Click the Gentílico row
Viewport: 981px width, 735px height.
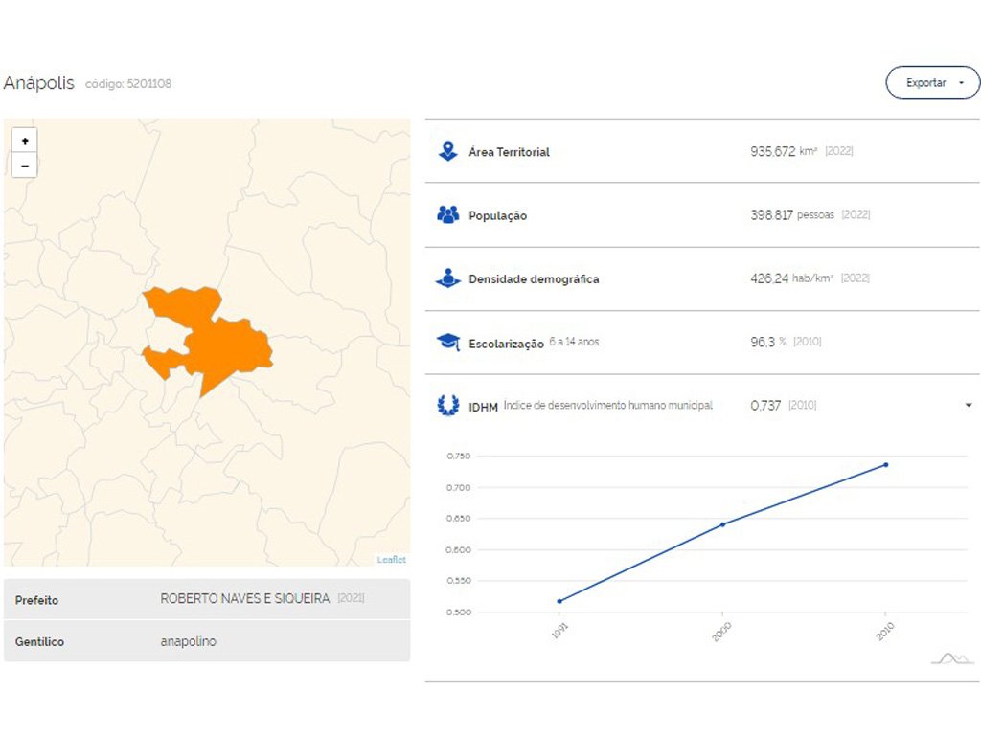point(207,641)
